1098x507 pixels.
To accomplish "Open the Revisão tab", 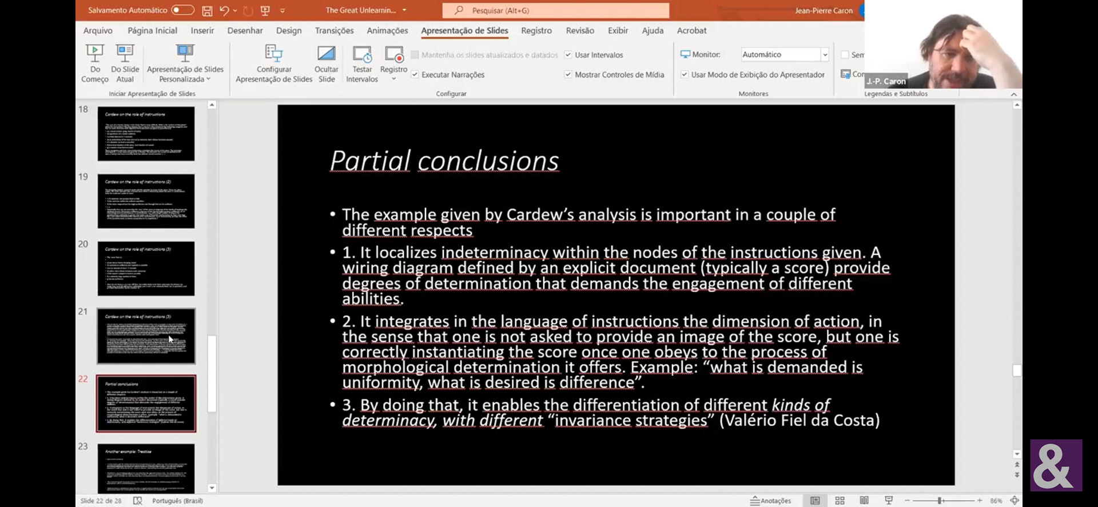I will [580, 30].
